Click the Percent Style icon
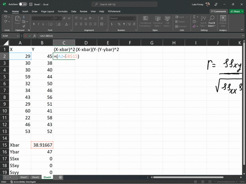 coord(119,24)
